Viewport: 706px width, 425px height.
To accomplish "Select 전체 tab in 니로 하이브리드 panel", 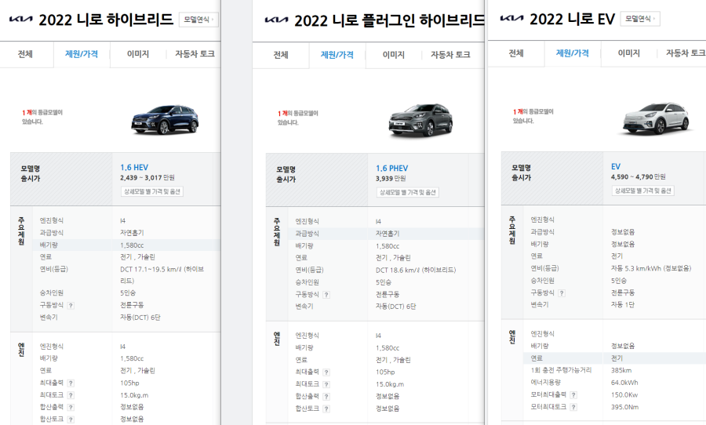I will (25, 54).
